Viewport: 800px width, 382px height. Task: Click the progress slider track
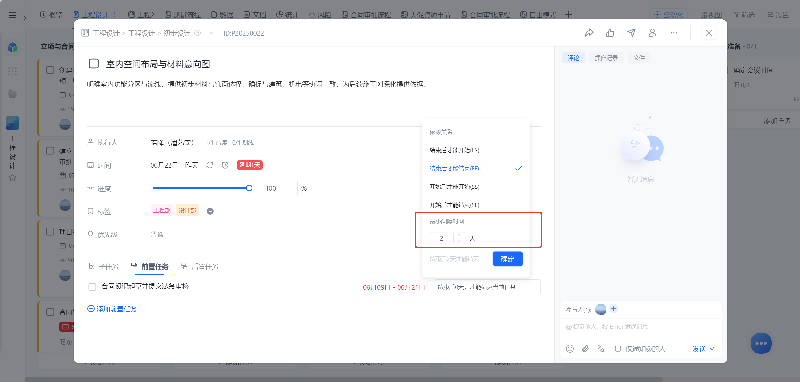[201, 188]
